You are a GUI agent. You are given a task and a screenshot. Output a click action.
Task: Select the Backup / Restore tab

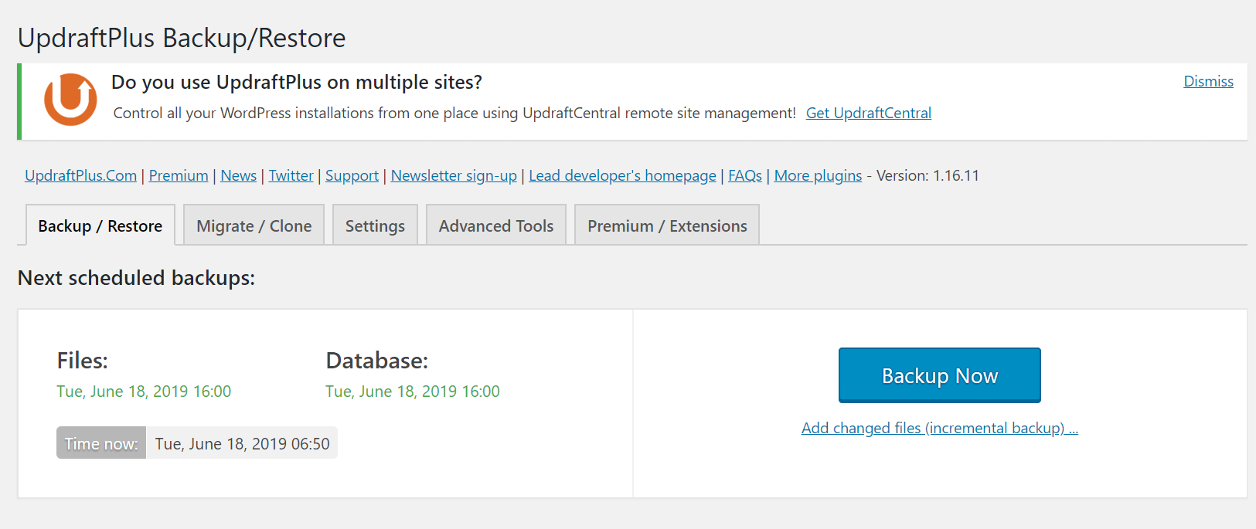point(100,226)
